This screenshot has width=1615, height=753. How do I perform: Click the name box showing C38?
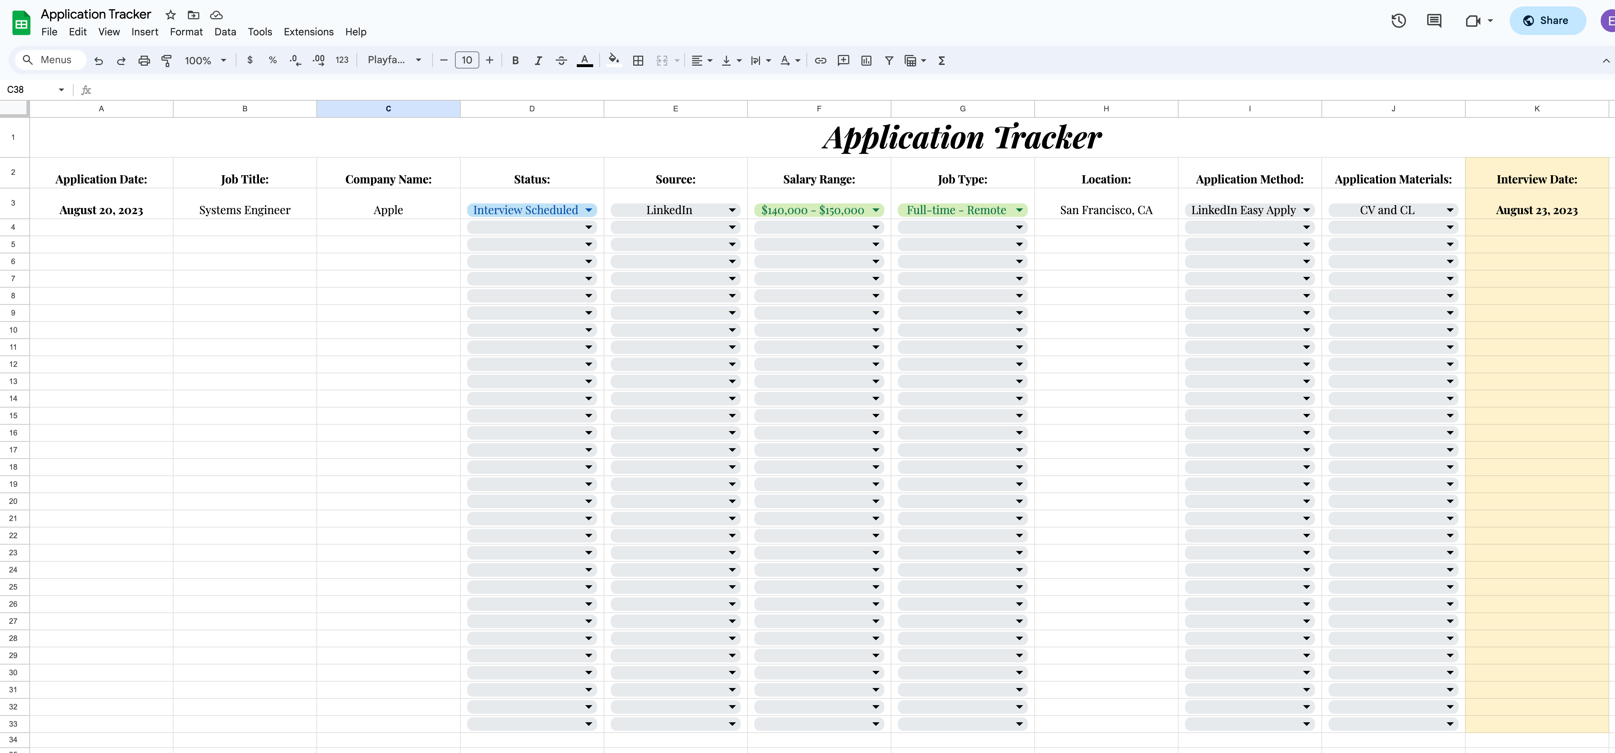(36, 90)
